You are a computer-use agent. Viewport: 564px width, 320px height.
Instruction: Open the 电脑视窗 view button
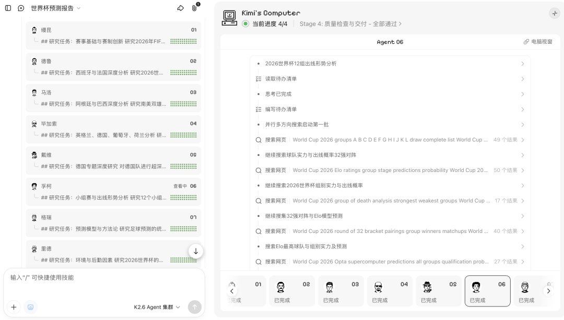pyautogui.click(x=538, y=42)
